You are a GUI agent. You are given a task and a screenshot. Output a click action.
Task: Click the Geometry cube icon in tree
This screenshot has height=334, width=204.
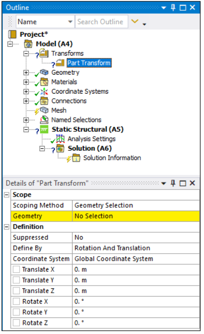[x=44, y=72]
